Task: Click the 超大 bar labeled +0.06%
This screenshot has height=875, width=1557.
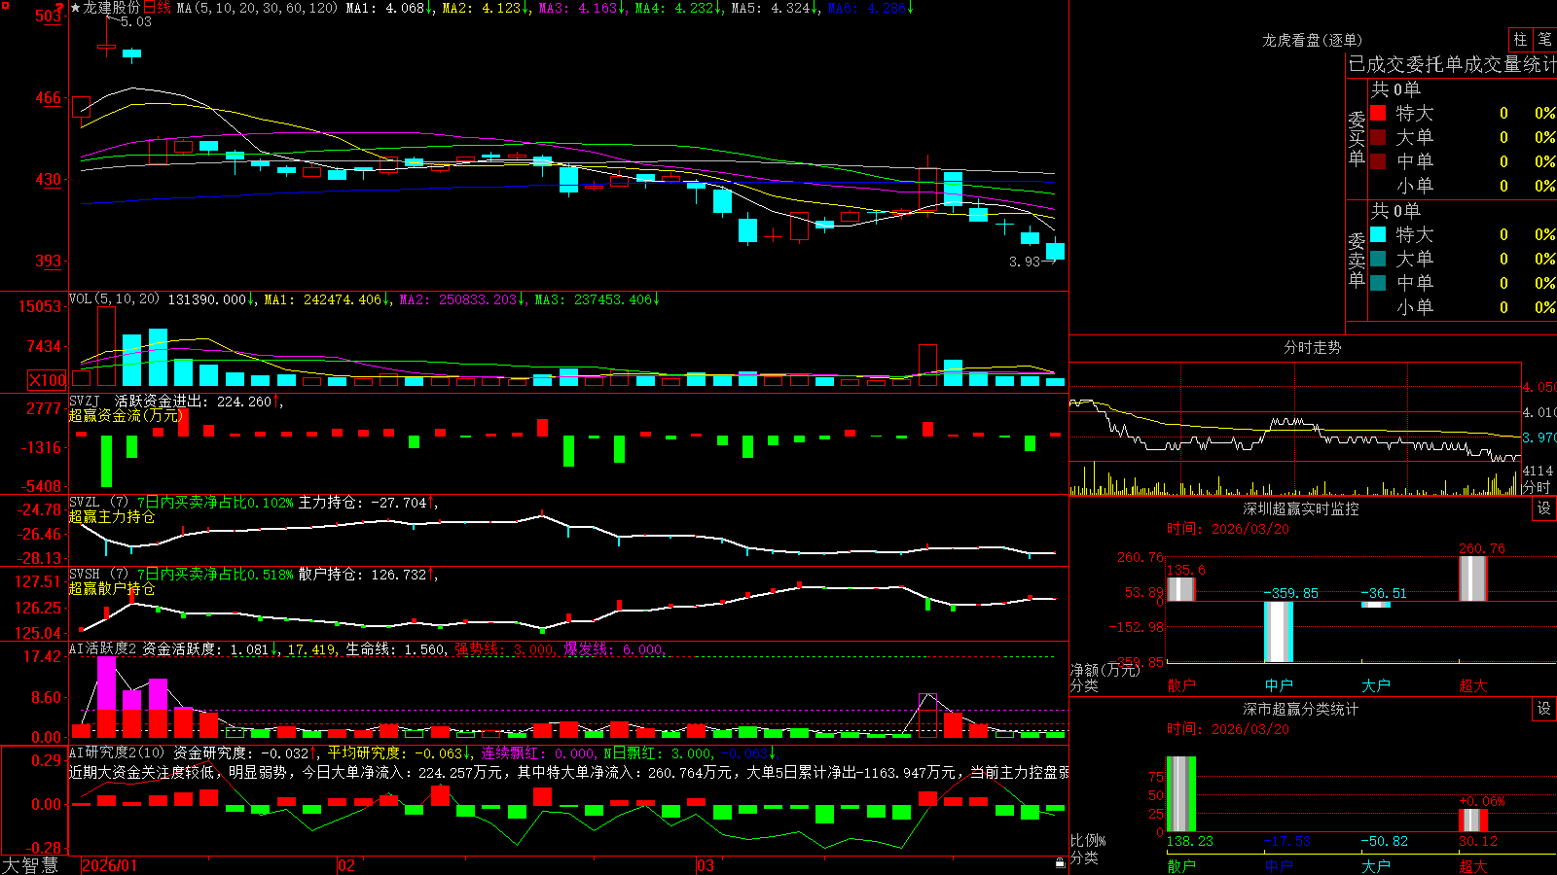Action: click(x=1473, y=820)
